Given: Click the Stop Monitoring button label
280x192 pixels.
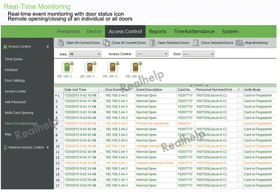Looking at the screenshot, I should [x=256, y=43].
